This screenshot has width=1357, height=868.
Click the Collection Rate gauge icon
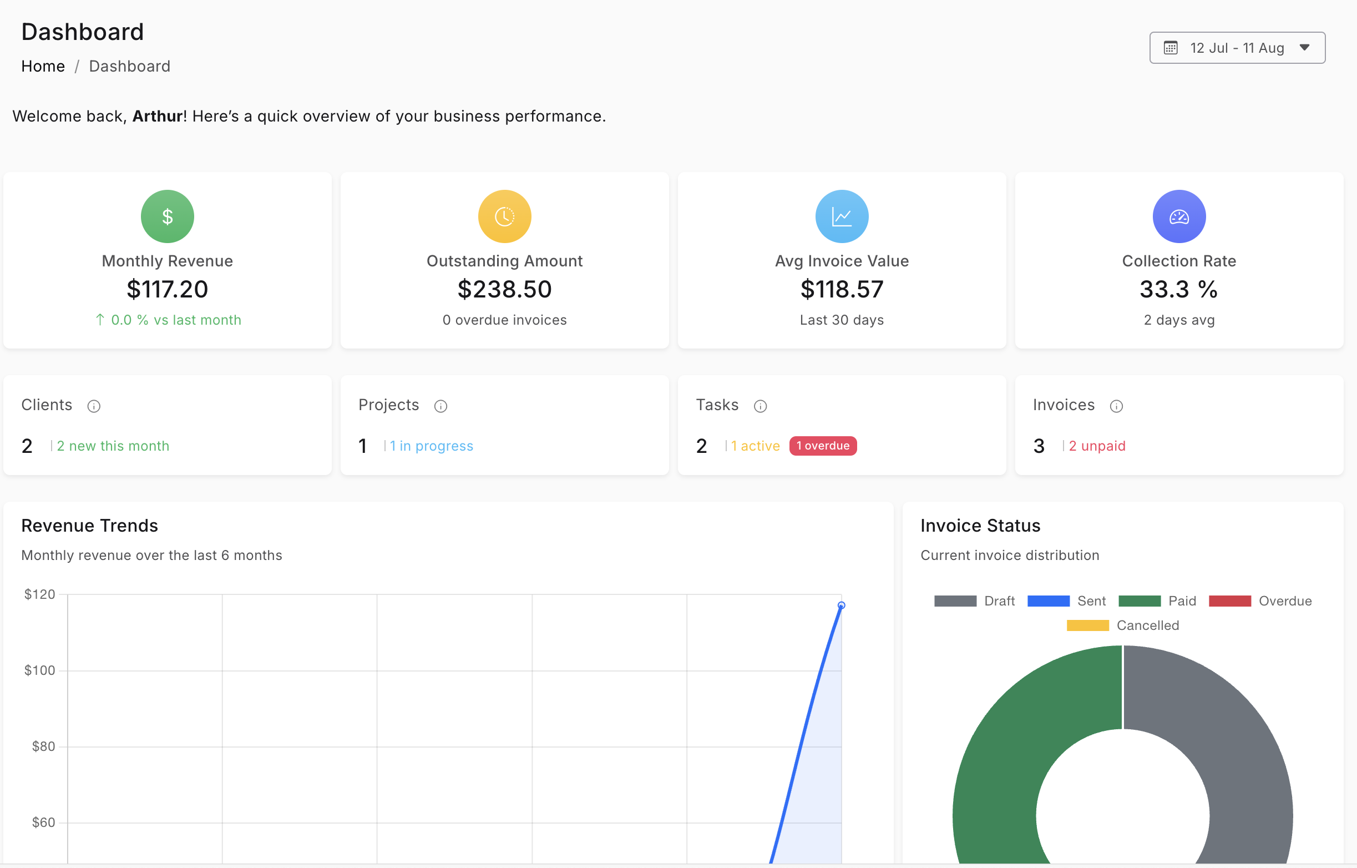1178,216
